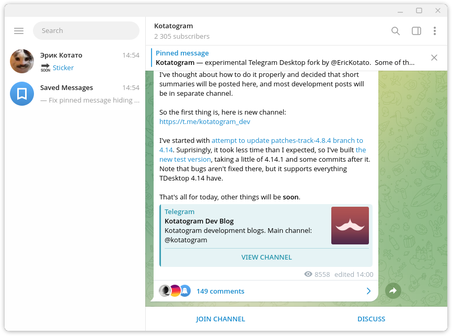Open the three-dot more options menu
The width and height of the screenshot is (452, 336).
click(434, 31)
